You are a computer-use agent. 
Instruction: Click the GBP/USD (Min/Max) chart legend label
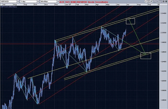(9, 7)
